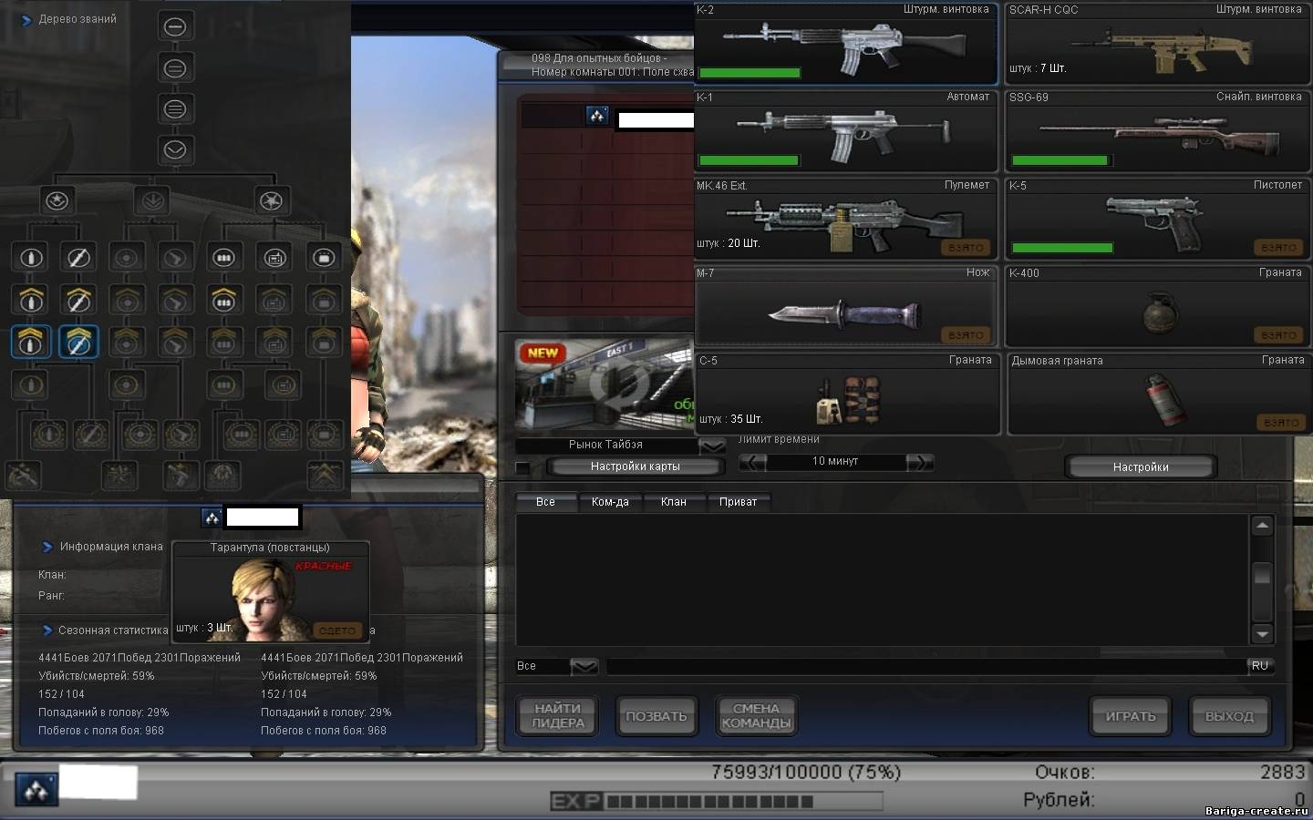Select the highlighted double-chevron bullet rank icon

click(31, 342)
